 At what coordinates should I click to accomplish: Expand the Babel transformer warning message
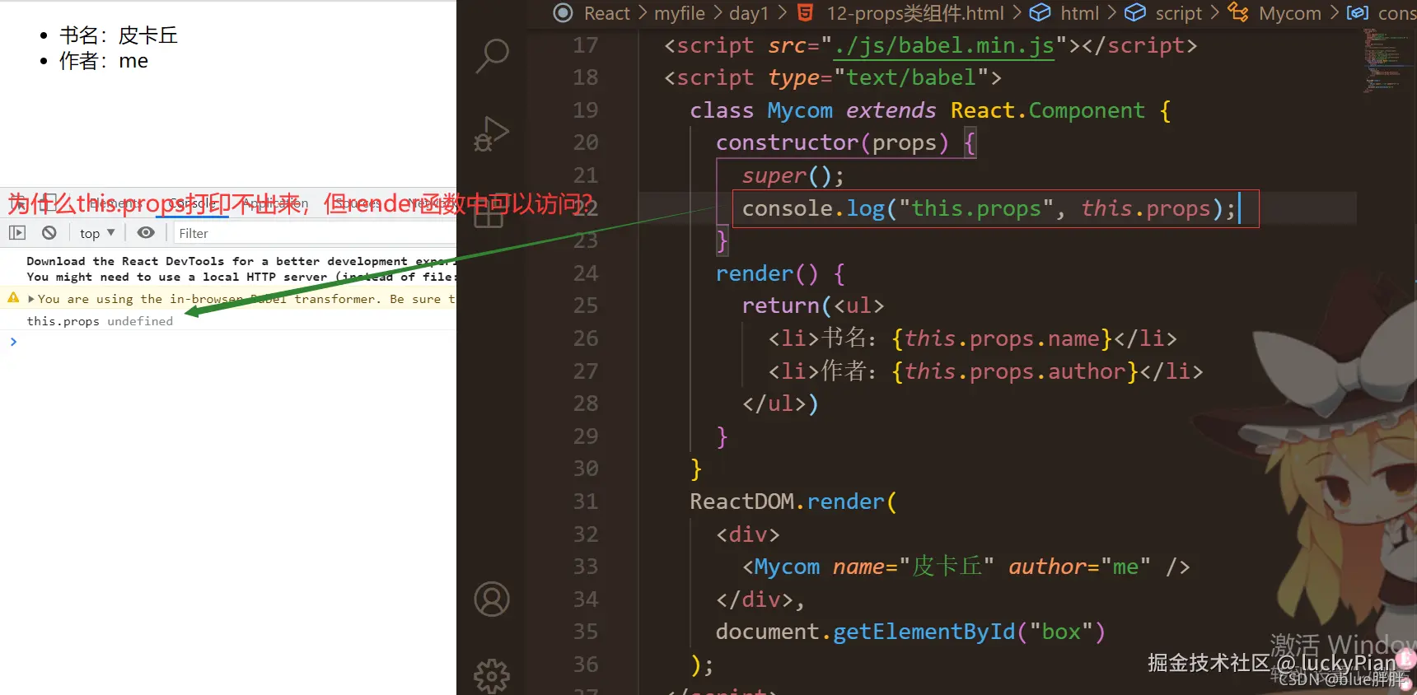tap(31, 299)
